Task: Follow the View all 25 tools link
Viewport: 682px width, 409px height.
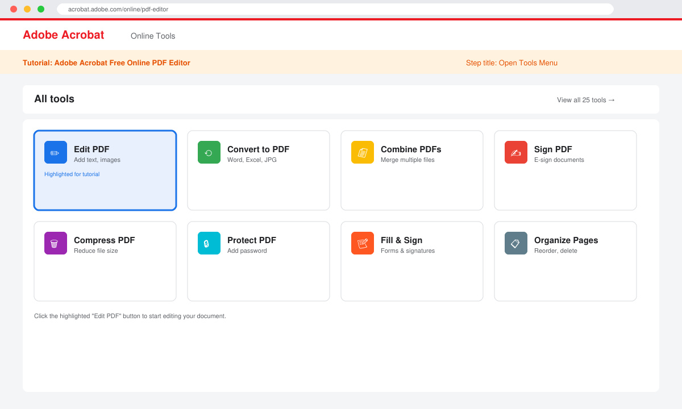Action: pyautogui.click(x=586, y=100)
